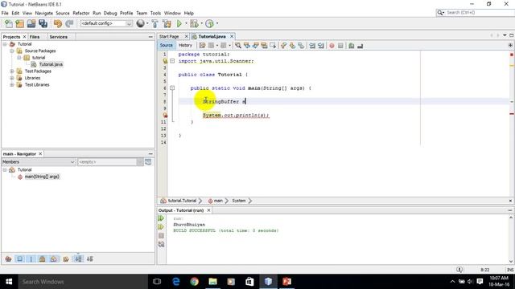Toggle Show Fields filter in Navigator
This screenshot has height=289, width=515.
pyautogui.click(x=20, y=259)
